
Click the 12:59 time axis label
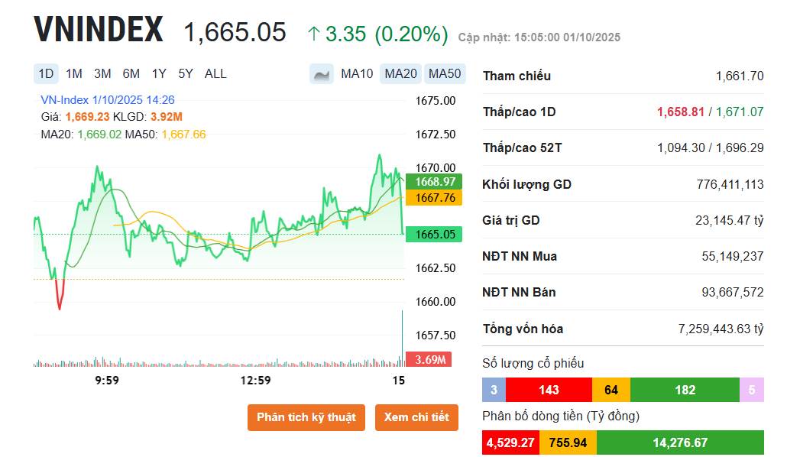click(x=255, y=381)
